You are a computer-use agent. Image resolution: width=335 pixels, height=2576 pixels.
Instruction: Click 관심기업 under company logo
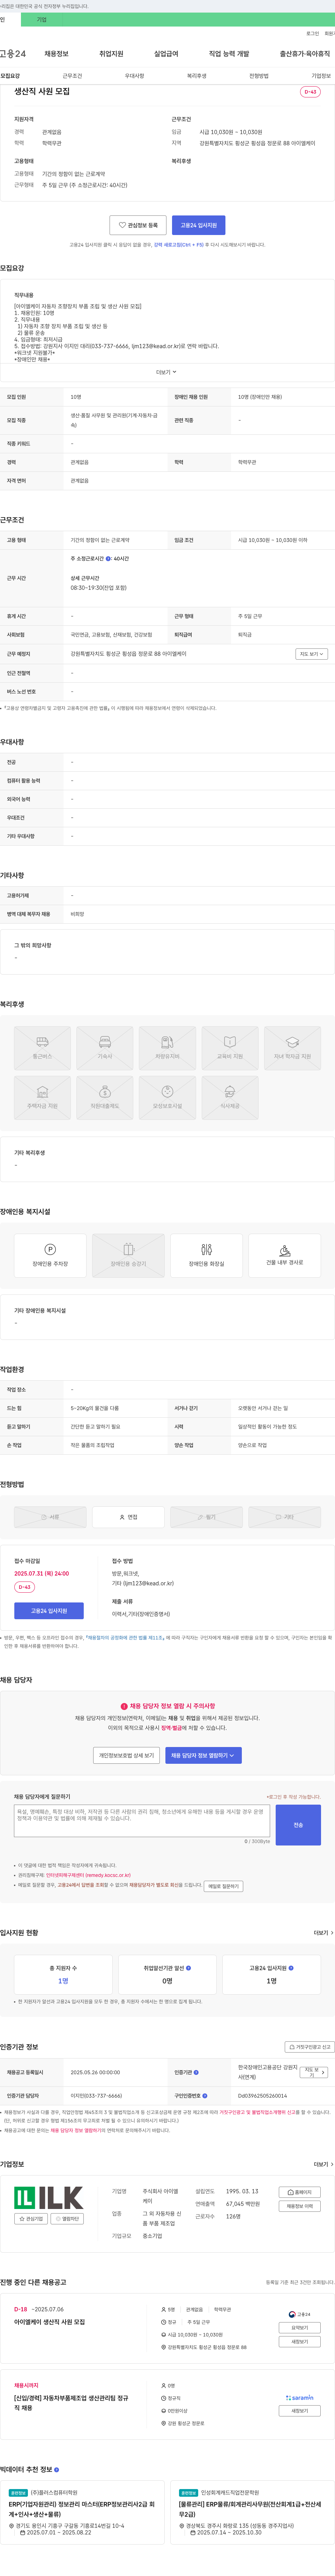click(31, 2219)
